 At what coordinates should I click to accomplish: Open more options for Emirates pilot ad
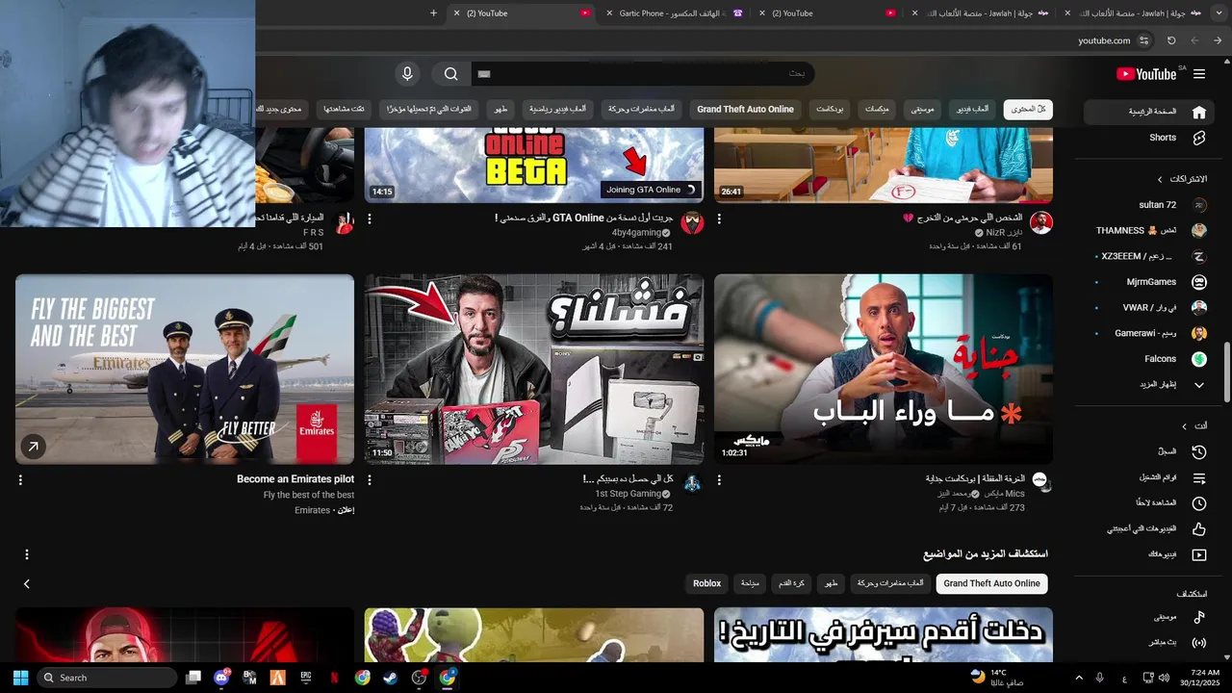pos(20,479)
